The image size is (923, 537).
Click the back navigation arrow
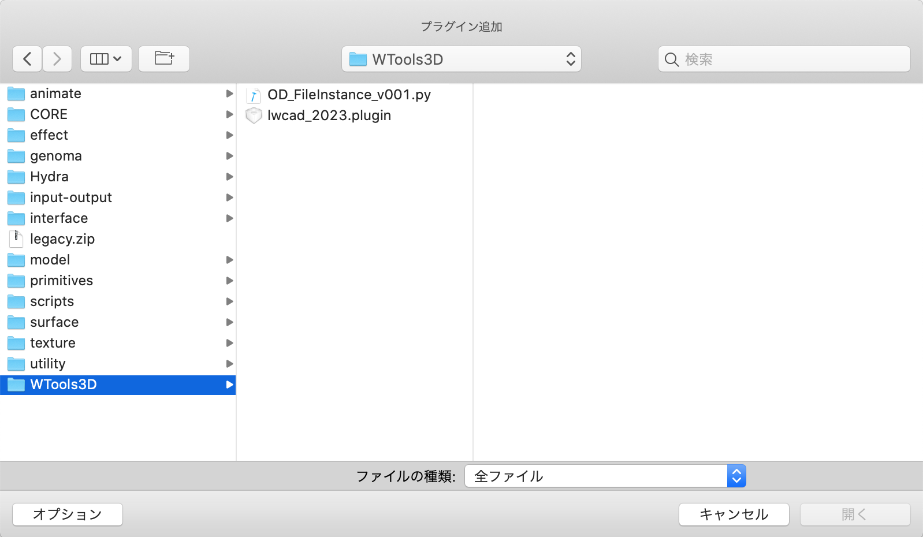pyautogui.click(x=27, y=59)
